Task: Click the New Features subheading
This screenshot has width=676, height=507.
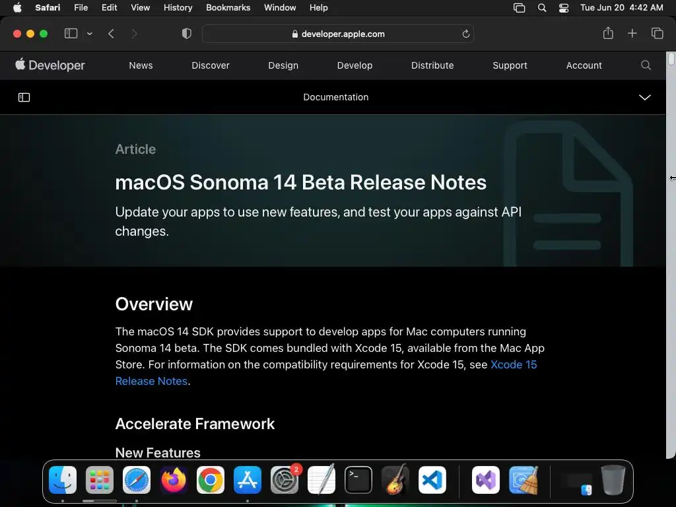Action: (158, 453)
